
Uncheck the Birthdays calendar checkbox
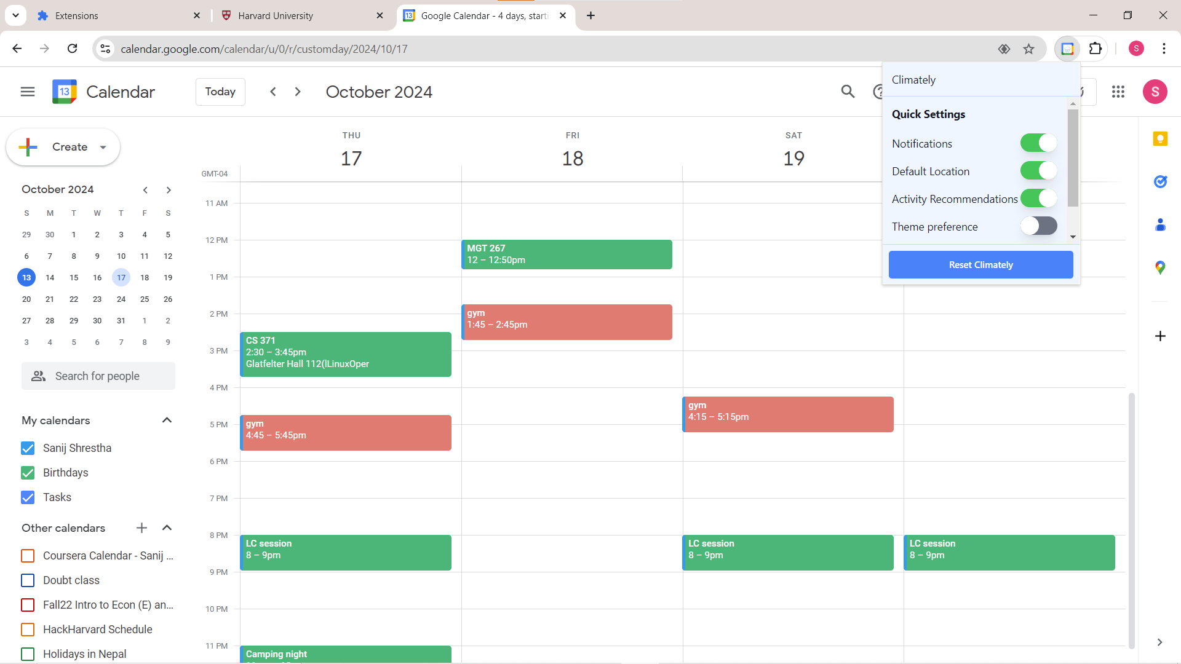28,473
